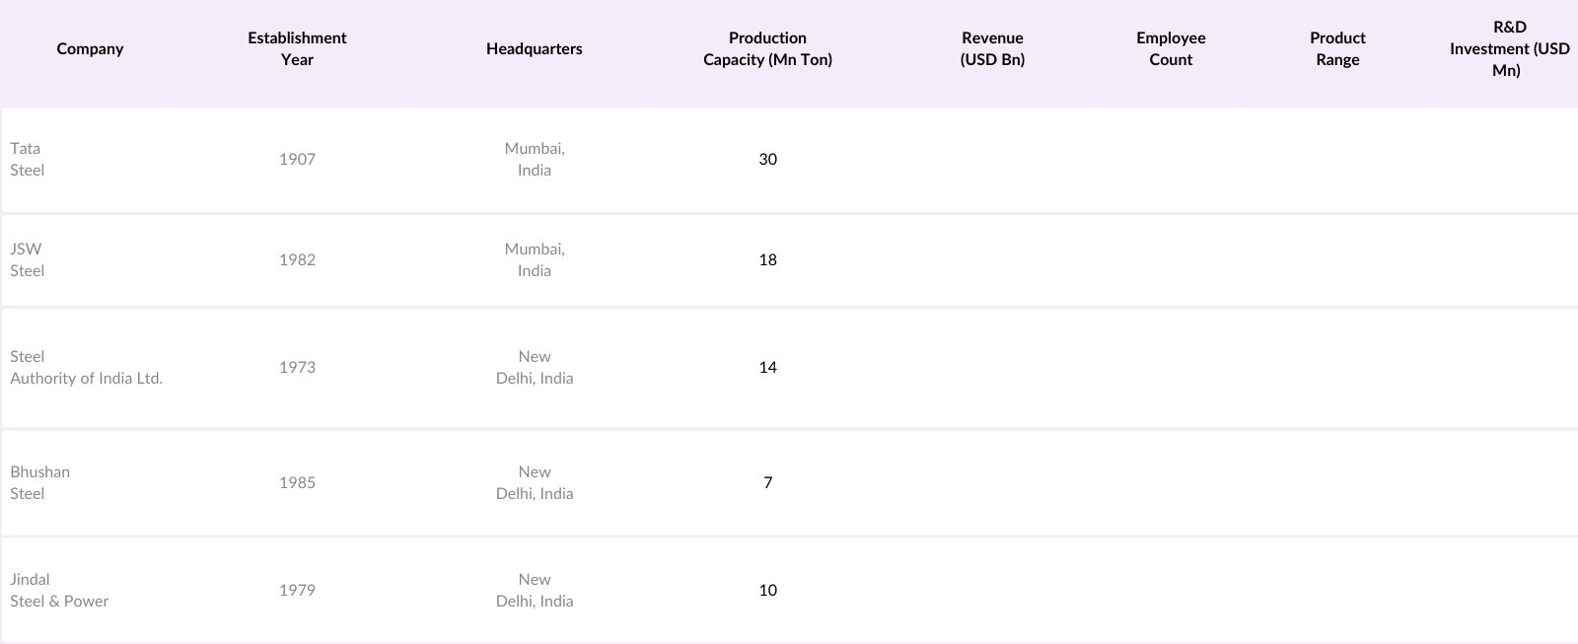Select the R&D Investment (USD Mn) header
The height and width of the screenshot is (644, 1578).
1509,49
